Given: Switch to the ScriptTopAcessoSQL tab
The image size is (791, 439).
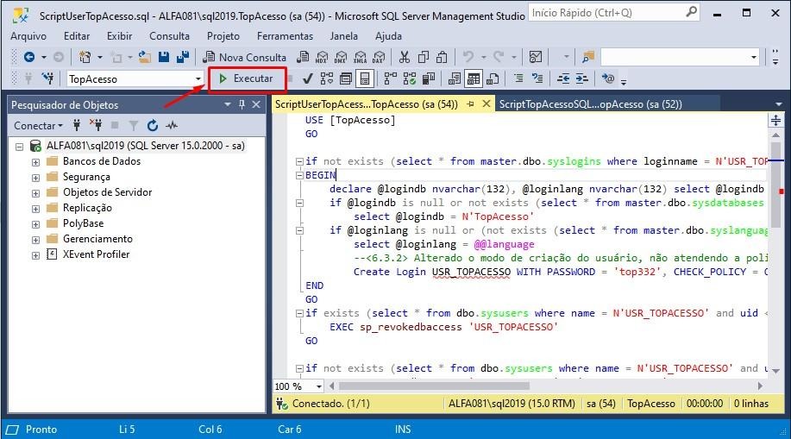Looking at the screenshot, I should pos(590,104).
